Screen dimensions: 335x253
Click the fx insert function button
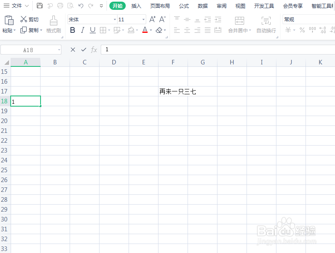click(94, 50)
